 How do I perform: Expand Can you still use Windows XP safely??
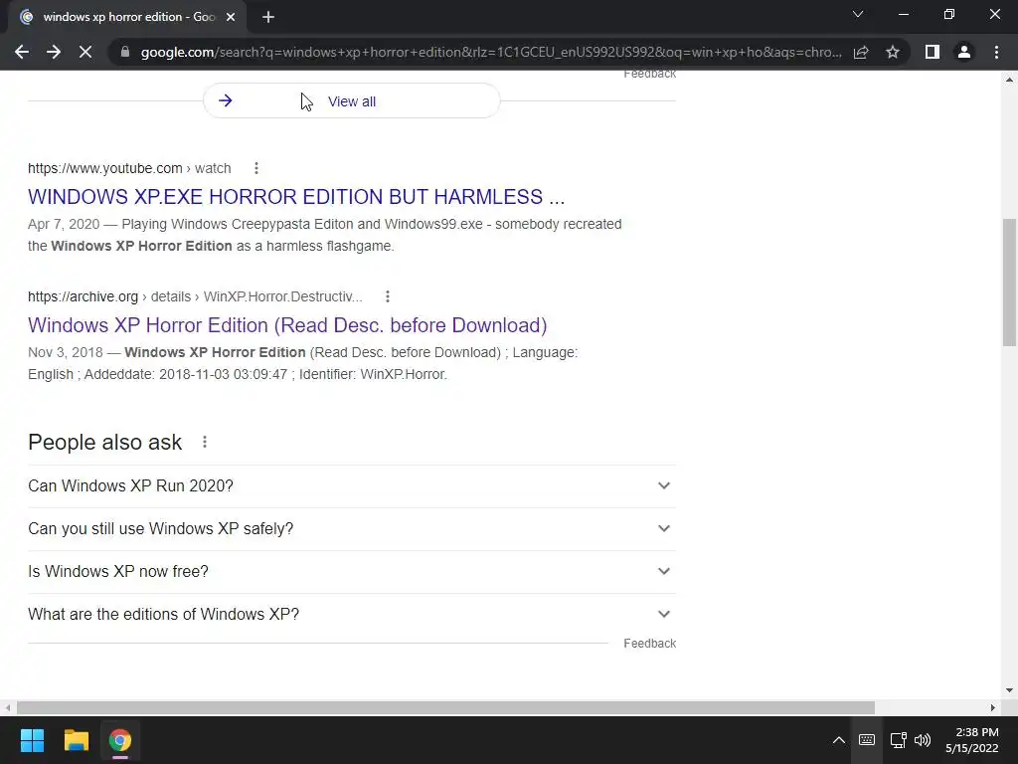[352, 529]
